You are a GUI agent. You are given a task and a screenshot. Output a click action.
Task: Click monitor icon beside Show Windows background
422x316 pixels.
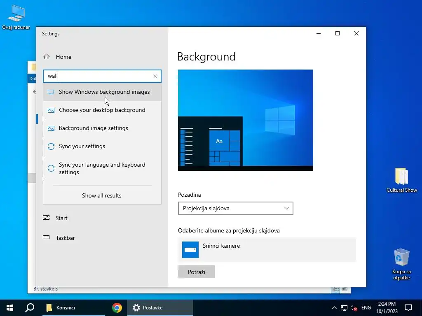(x=51, y=92)
